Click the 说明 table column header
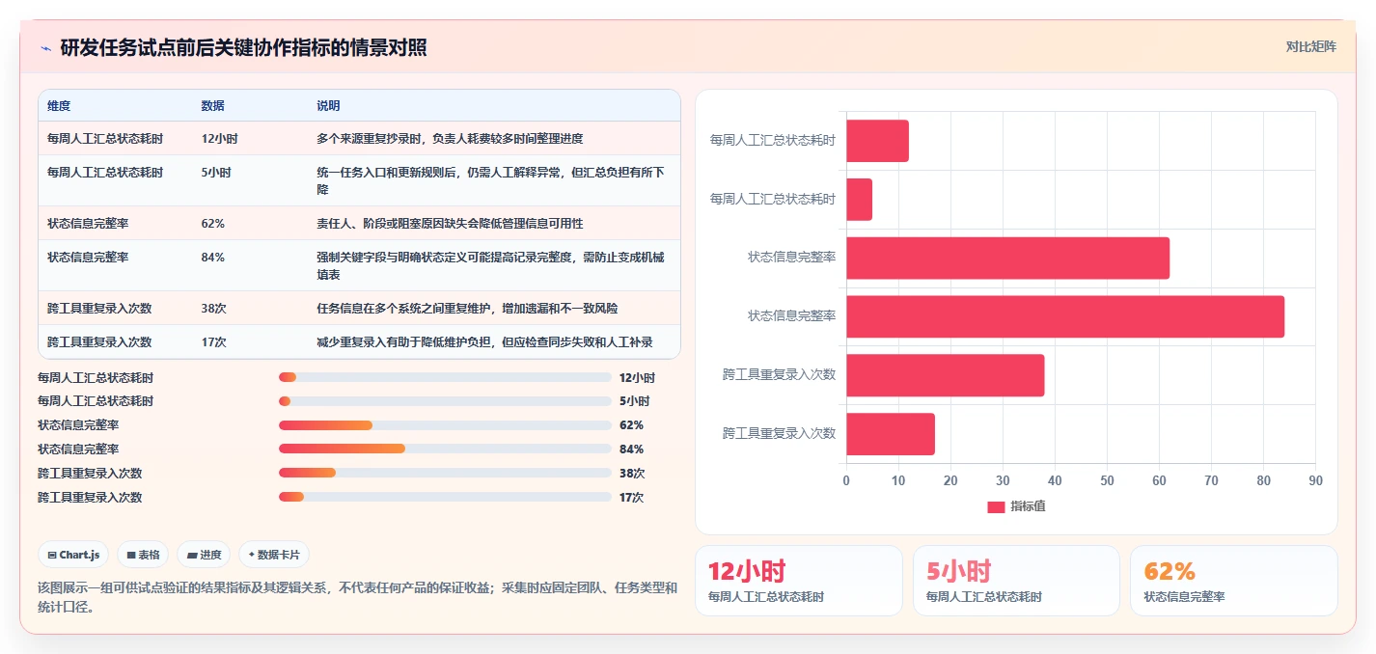Image resolution: width=1376 pixels, height=654 pixels. [x=328, y=106]
